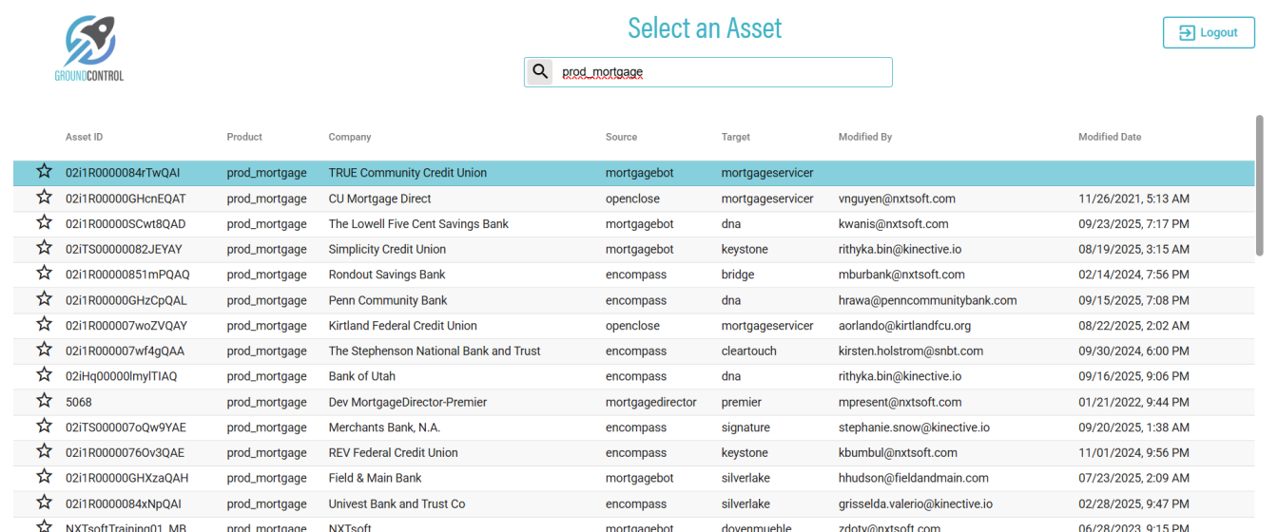Click star beside asset ID 5068
Screen dimensions: 1278x532
coord(44,401)
